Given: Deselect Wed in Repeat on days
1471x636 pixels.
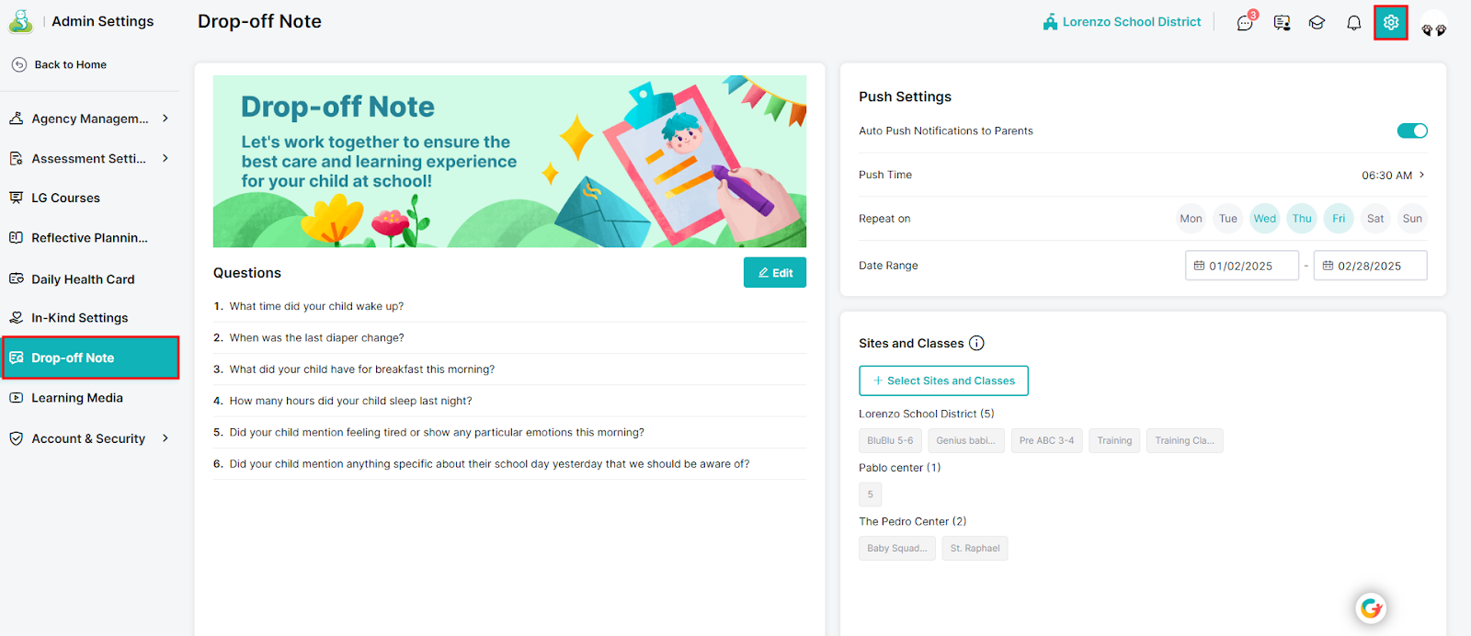Looking at the screenshot, I should coord(1264,219).
